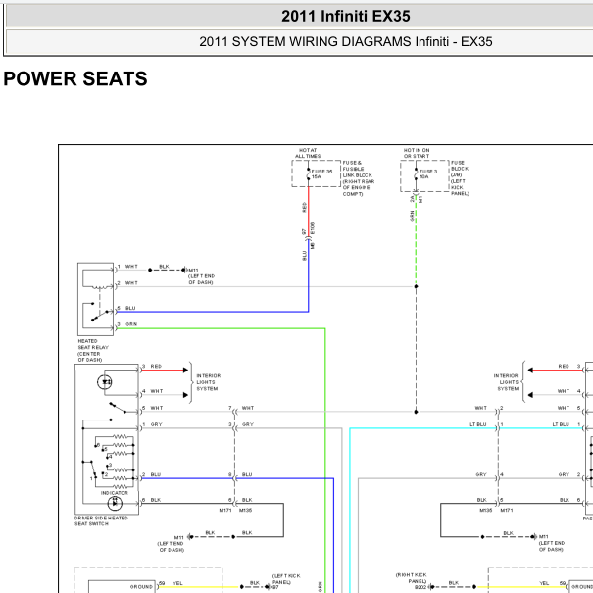
Task: Click the "2011 Infiniti EX35" title
Action: (x=345, y=17)
